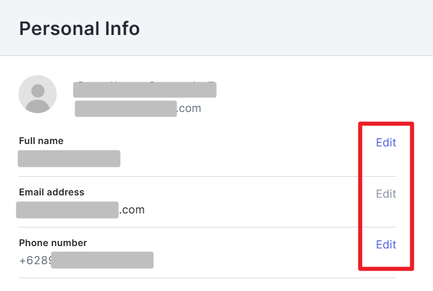The width and height of the screenshot is (433, 291).
Task: Click the "Email address" label
Action: (51, 192)
